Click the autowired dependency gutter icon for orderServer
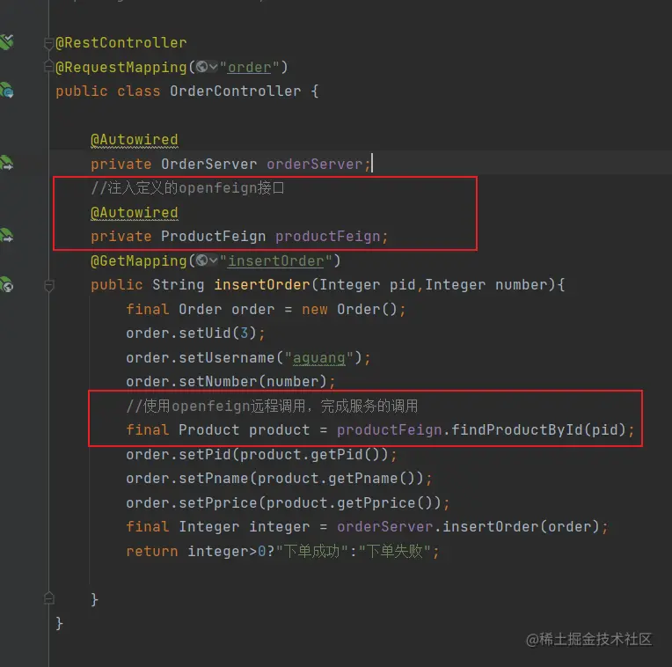The image size is (672, 667). tap(7, 164)
